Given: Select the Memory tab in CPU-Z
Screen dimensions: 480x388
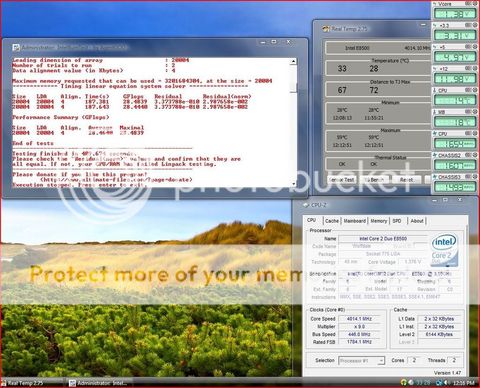Looking at the screenshot, I should pyautogui.click(x=379, y=221).
